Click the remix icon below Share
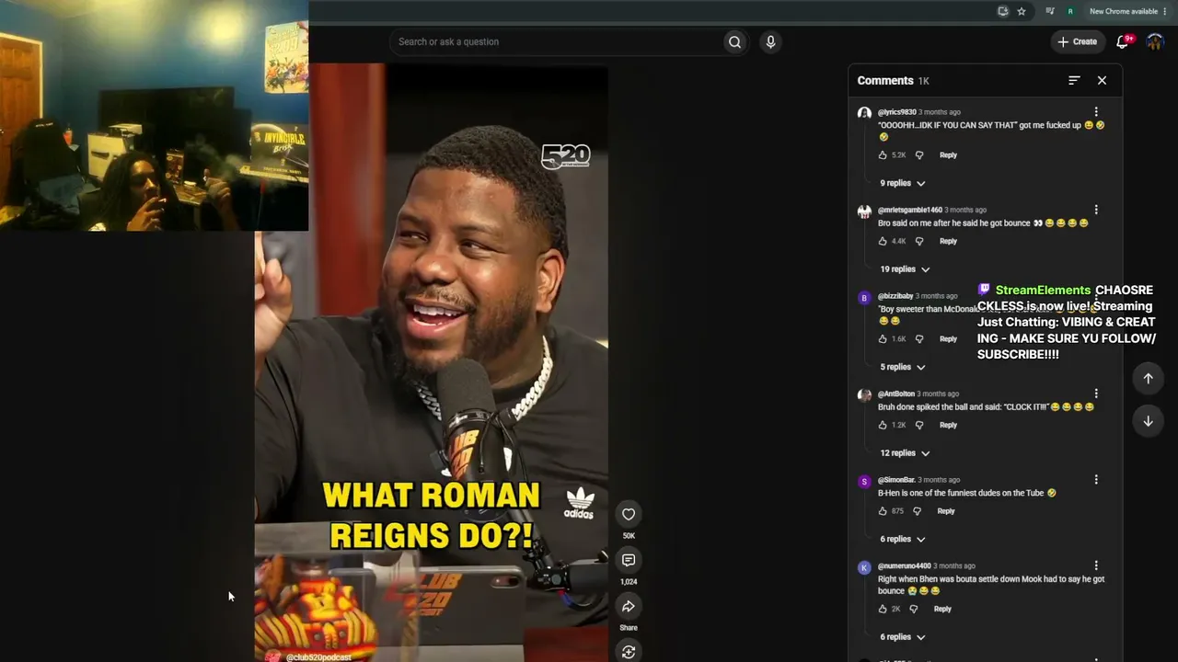Screen dimensions: 1178x662 [x=629, y=652]
